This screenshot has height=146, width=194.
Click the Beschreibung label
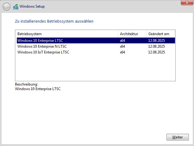(27, 84)
